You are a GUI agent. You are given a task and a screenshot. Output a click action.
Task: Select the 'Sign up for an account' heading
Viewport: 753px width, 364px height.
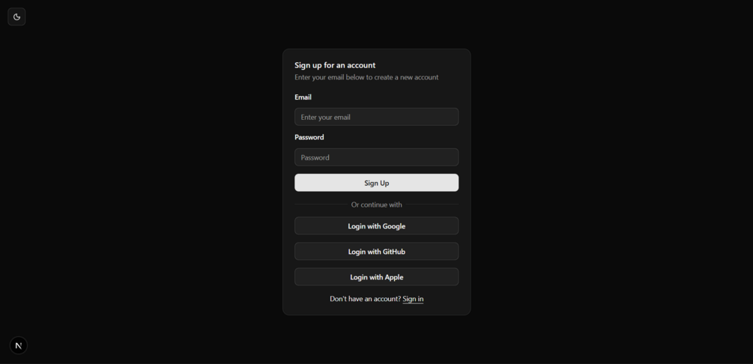(x=335, y=65)
